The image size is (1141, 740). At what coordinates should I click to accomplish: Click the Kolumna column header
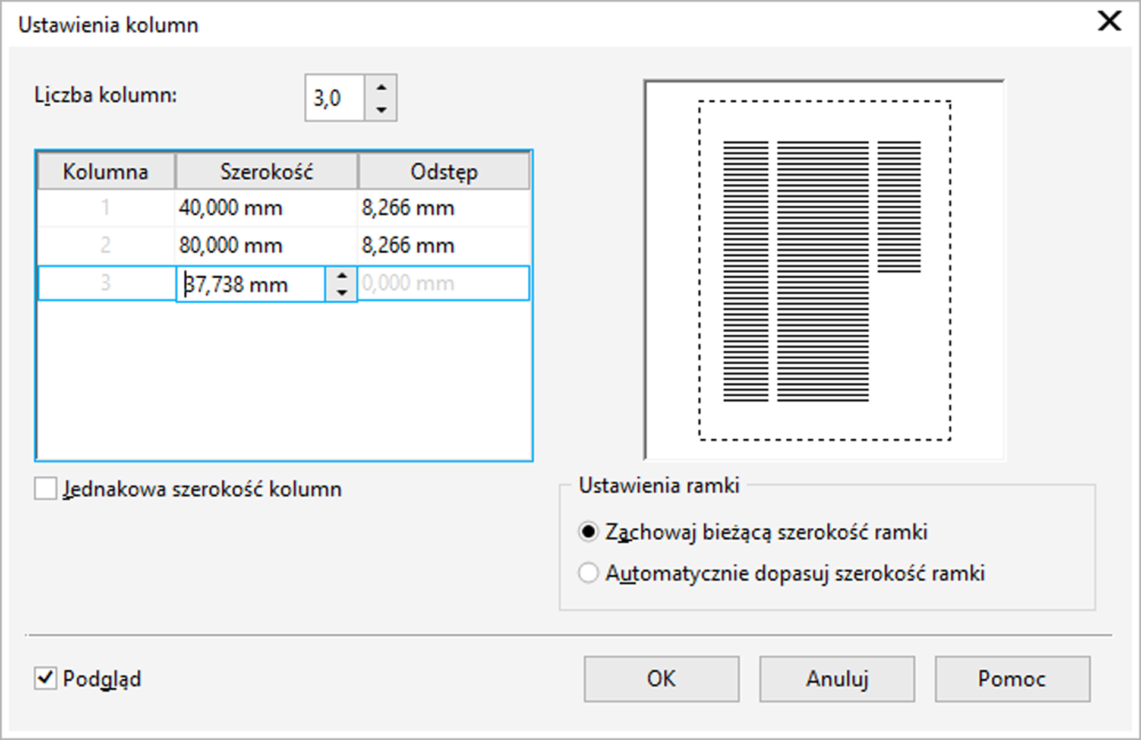click(x=106, y=172)
